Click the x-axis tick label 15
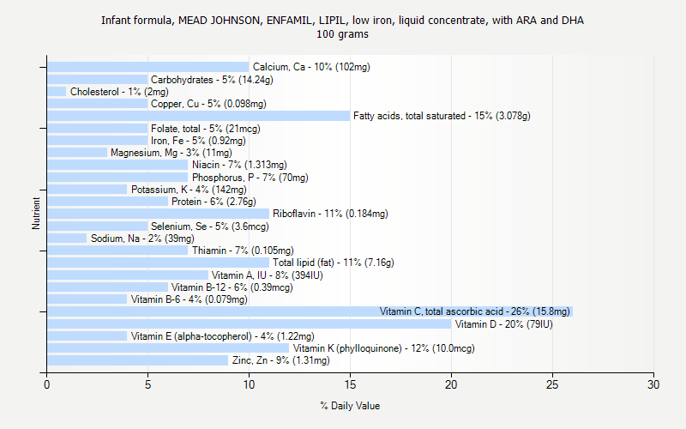686x429 pixels. click(350, 384)
